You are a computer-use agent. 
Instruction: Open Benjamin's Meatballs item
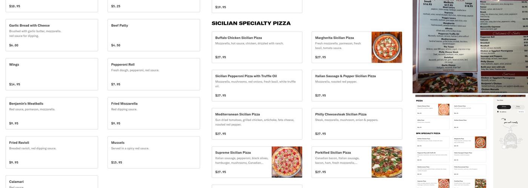tap(52, 113)
